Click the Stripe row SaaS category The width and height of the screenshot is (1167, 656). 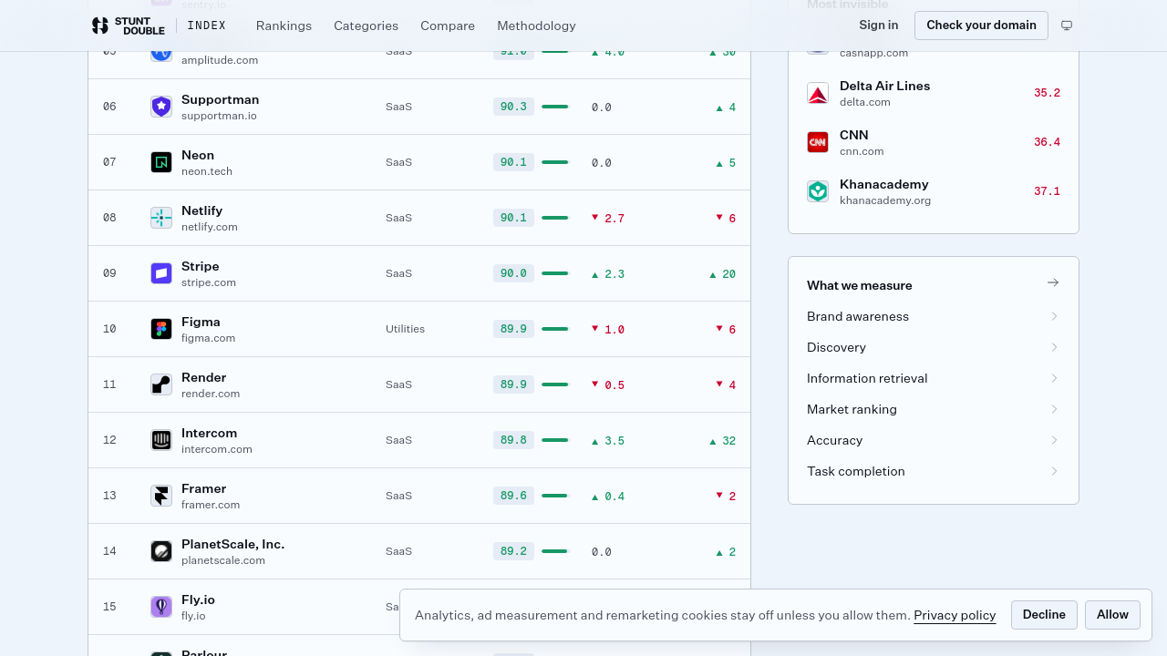click(x=398, y=273)
